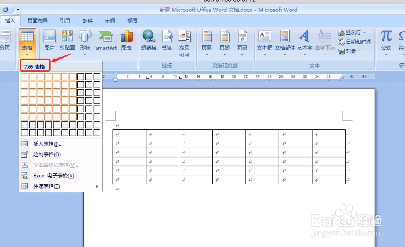
Task: Expand the Header (页眉) dropdown arrow
Action: click(207, 55)
